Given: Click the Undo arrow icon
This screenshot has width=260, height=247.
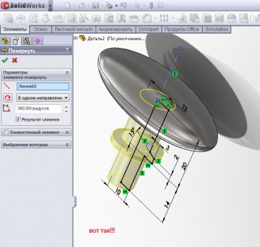Looking at the screenshot, I should [123, 5].
